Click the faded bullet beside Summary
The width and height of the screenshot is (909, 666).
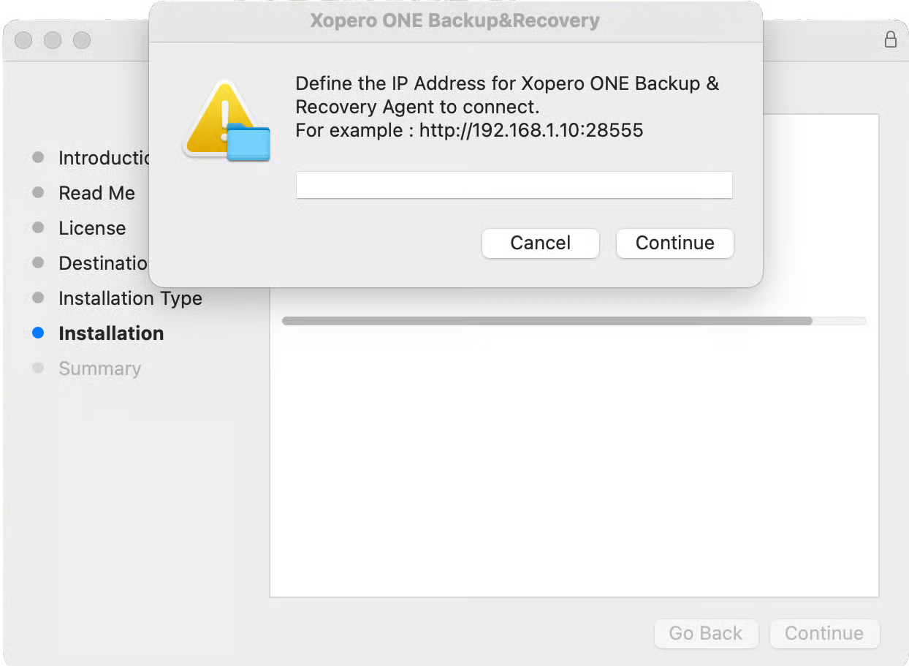tap(39, 368)
